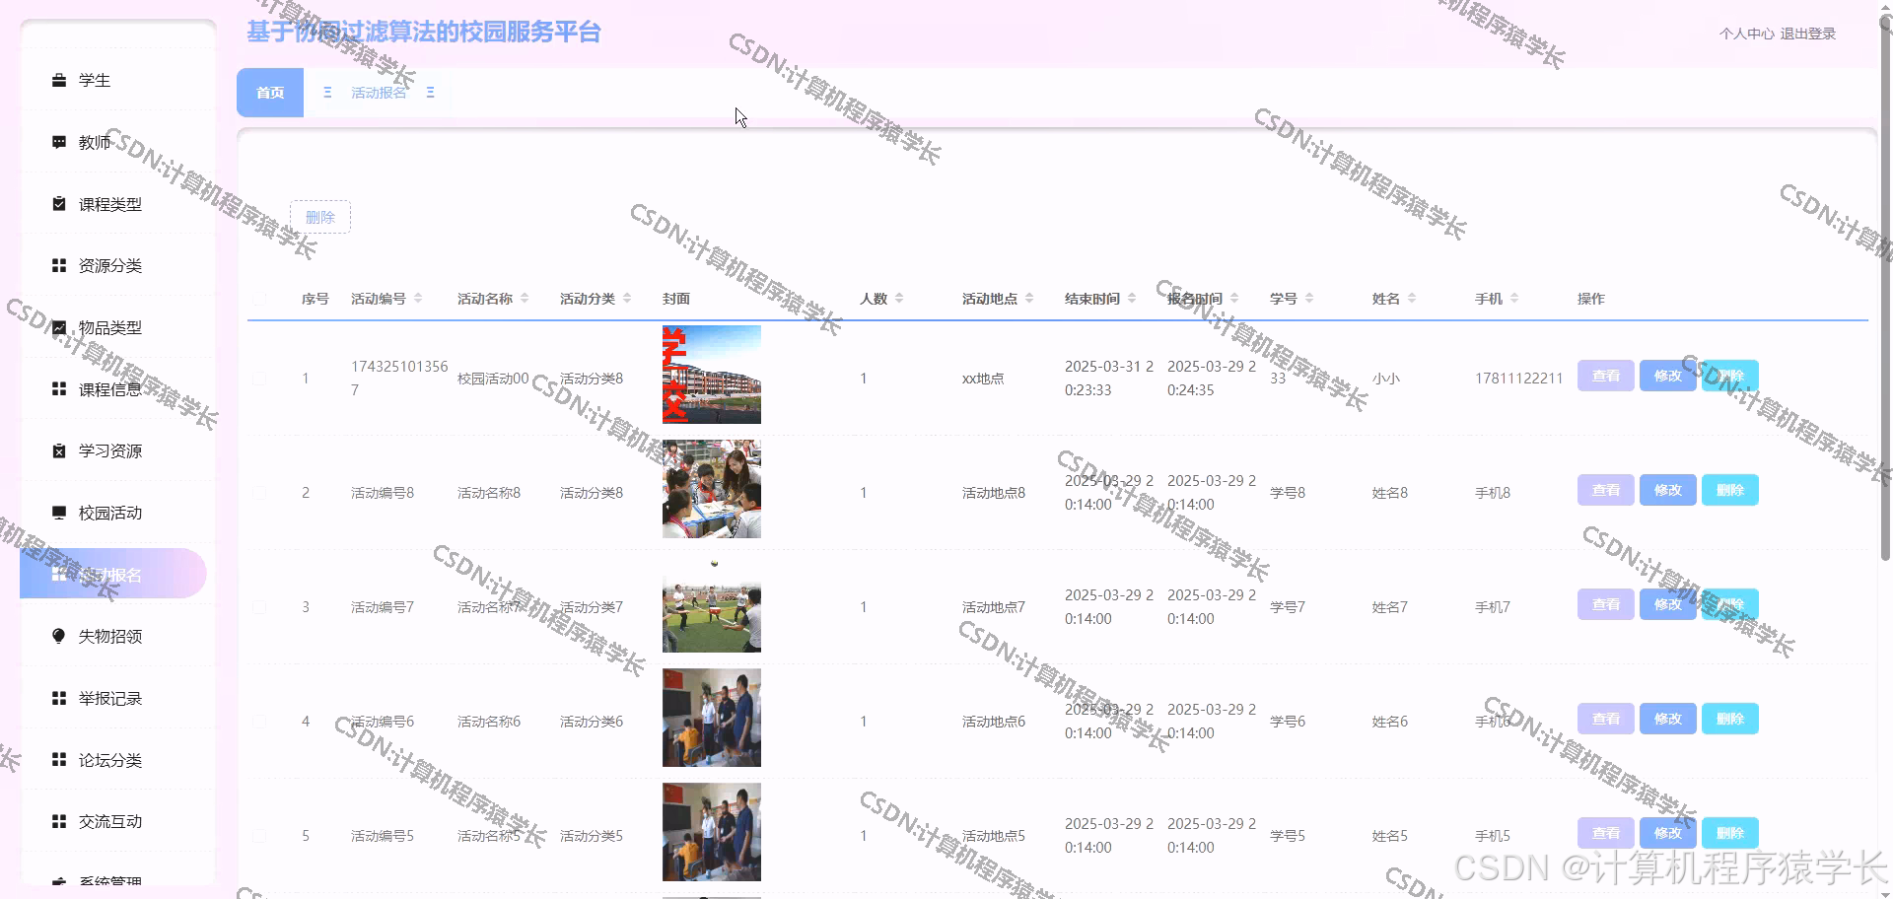
Task: Click 删除 for the 活动名称8 row
Action: 1729,490
